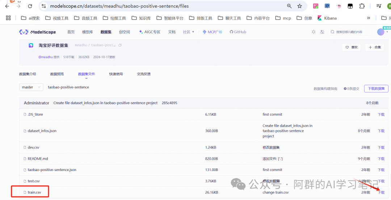Open AIGC专区 in navigation
The width and height of the screenshot is (391, 200).
pyautogui.click(x=150, y=32)
